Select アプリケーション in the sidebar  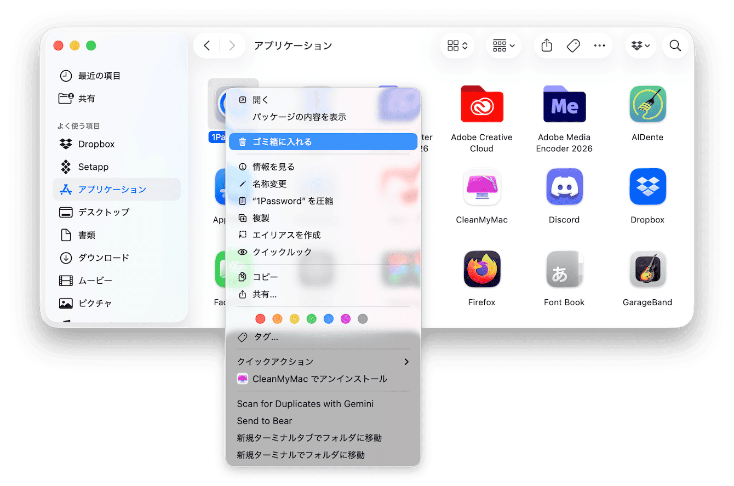[x=117, y=189]
